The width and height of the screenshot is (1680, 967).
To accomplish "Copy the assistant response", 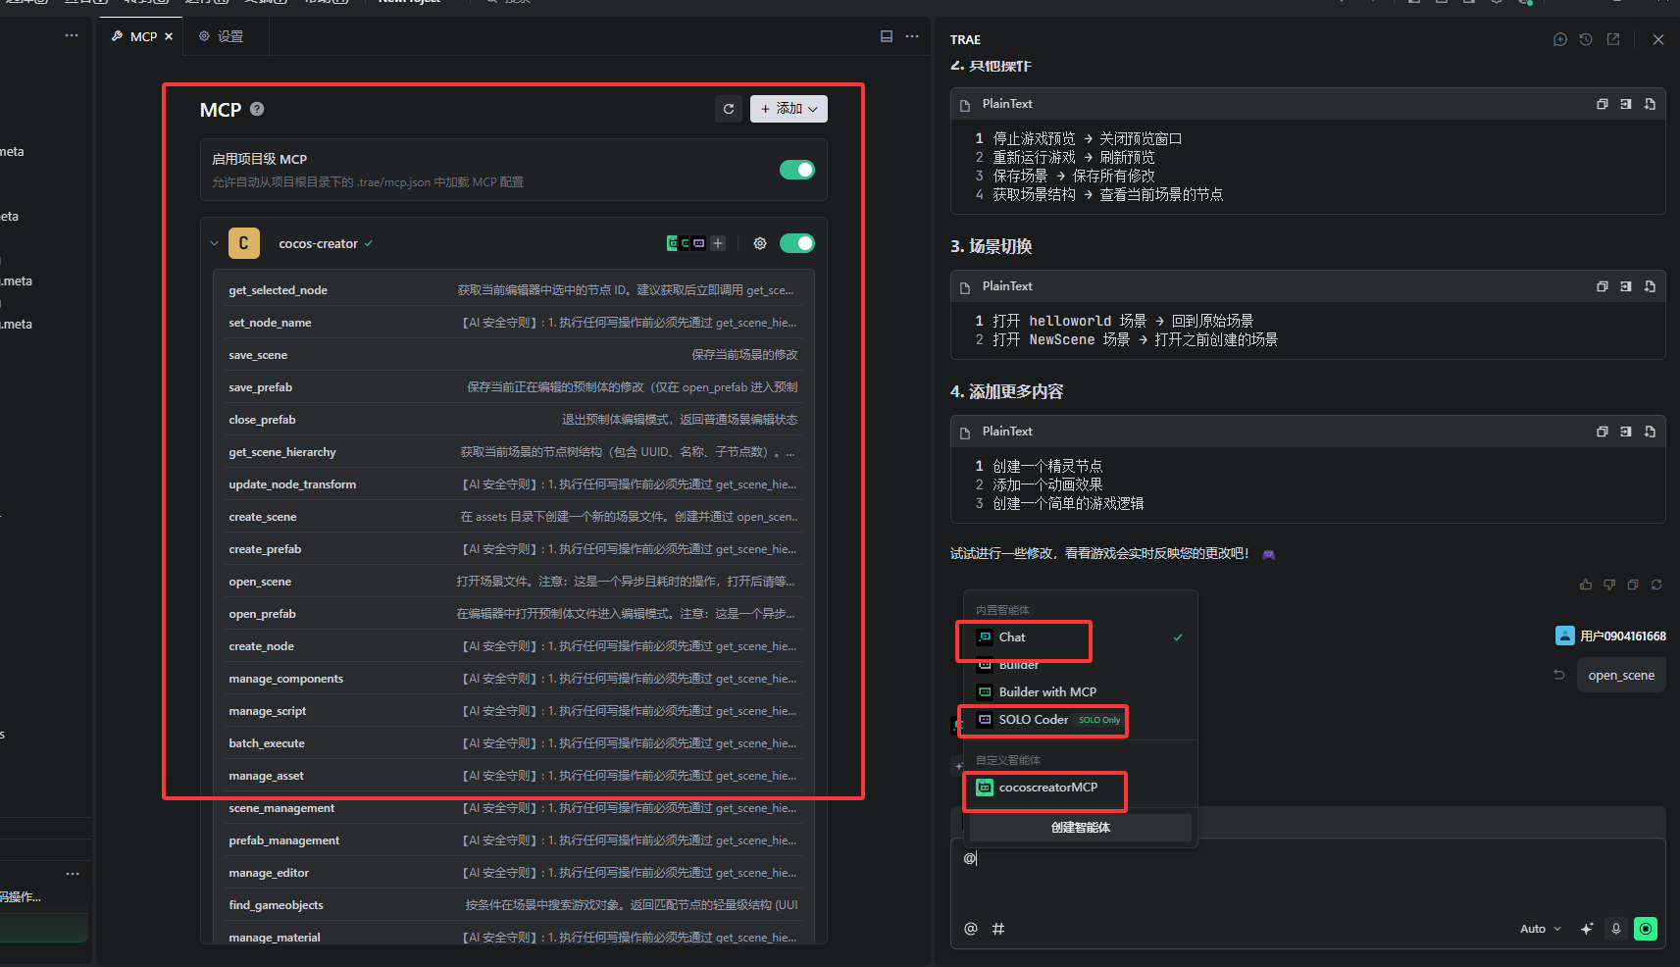I will pos(1633,585).
